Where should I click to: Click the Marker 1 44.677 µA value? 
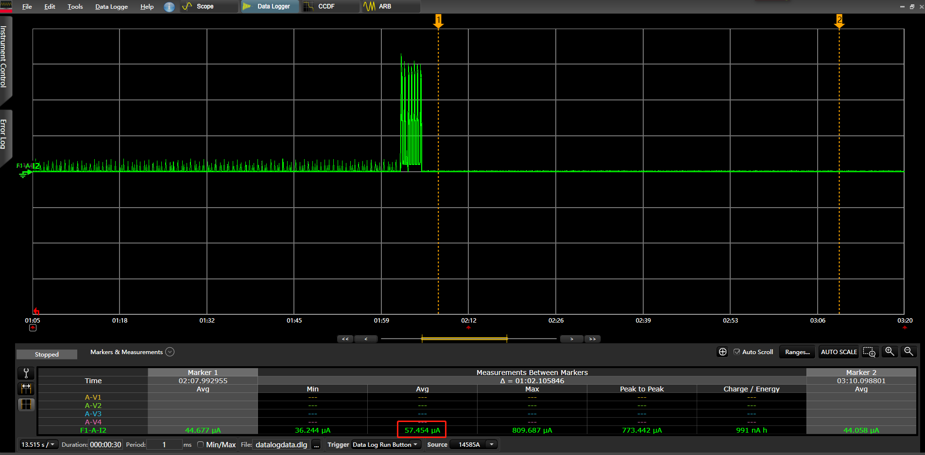pos(203,430)
